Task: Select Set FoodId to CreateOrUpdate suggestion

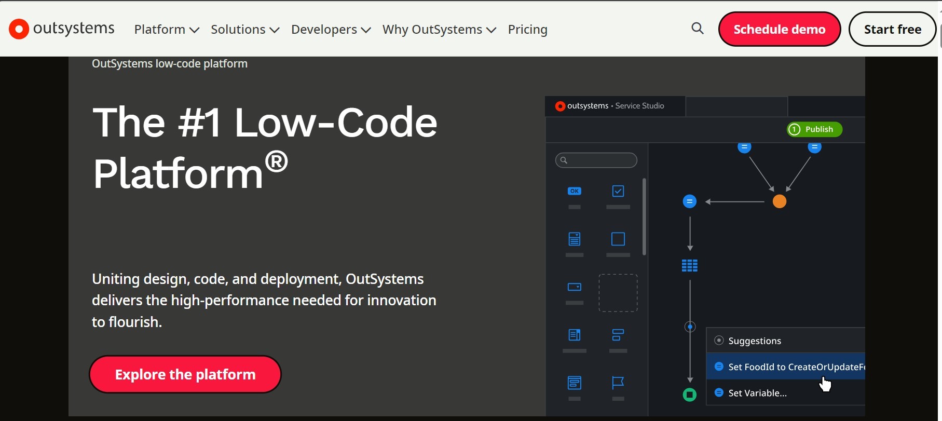Action: [x=786, y=366]
